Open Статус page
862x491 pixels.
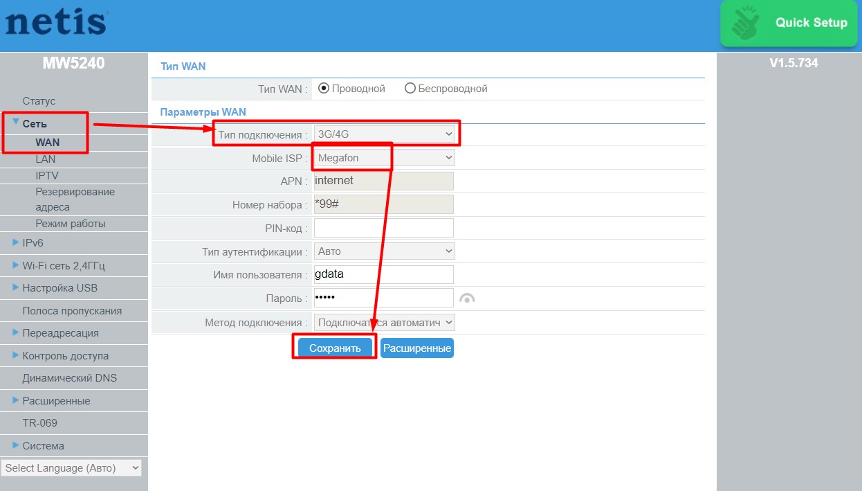(39, 101)
